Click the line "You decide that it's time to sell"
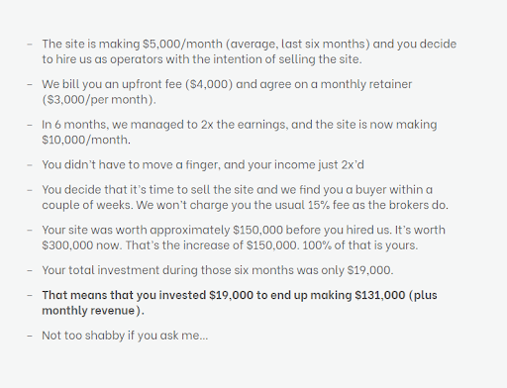The height and width of the screenshot is (388, 507). [x=238, y=190]
